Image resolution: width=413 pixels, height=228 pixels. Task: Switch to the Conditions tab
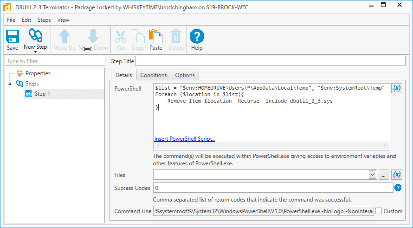click(154, 75)
